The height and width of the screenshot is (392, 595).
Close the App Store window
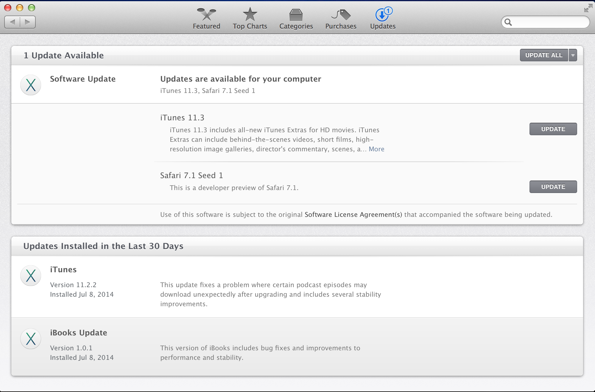8,7
